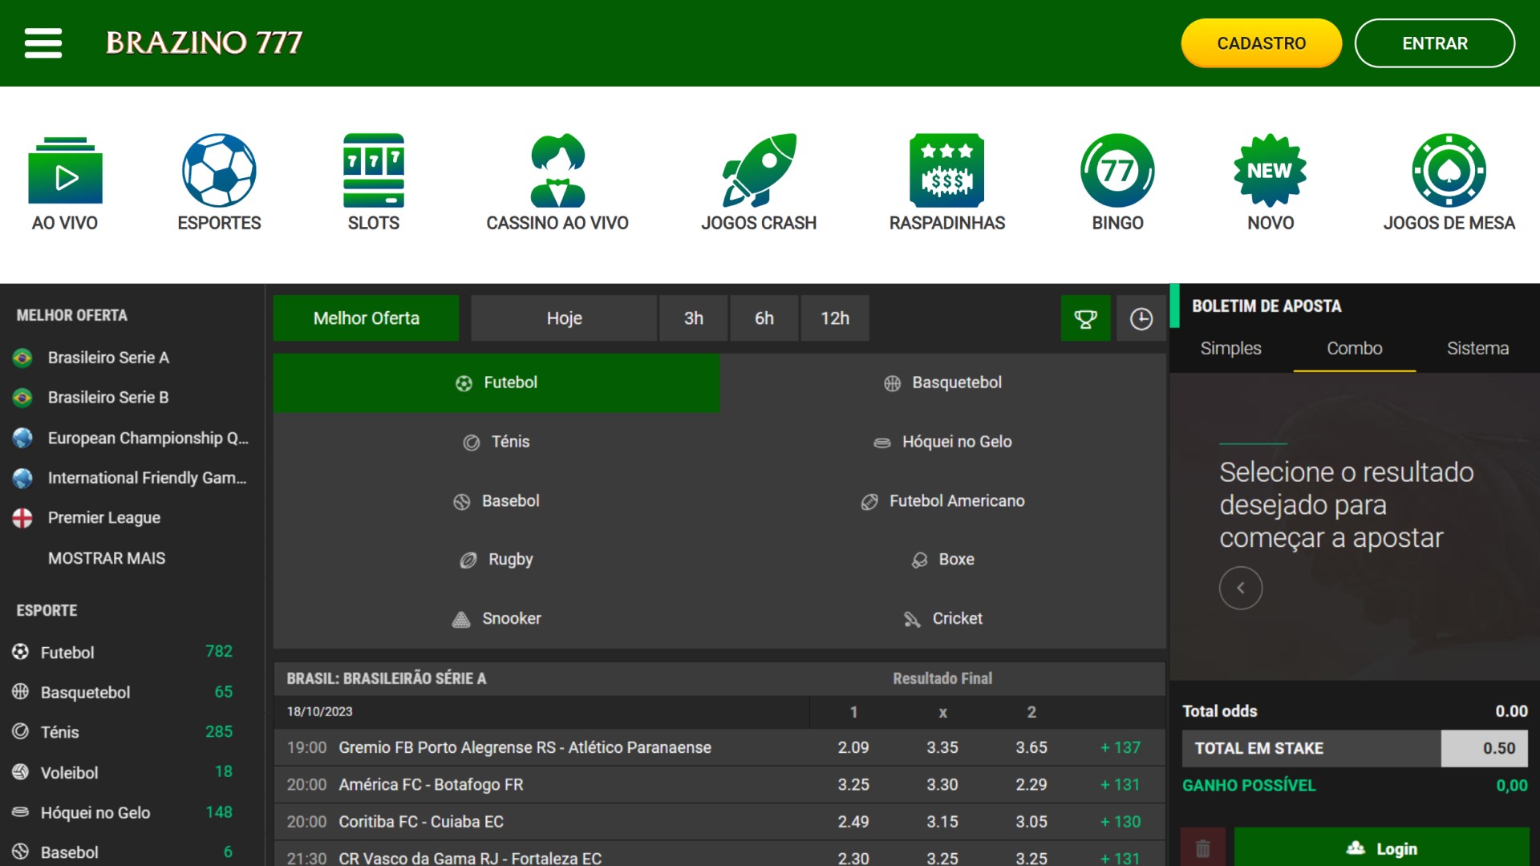Viewport: 1540px width, 866px height.
Task: Pick draw odds 3.35 in Gremio match
Action: [x=942, y=747]
